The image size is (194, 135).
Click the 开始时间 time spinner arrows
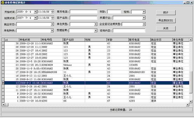(53, 12)
